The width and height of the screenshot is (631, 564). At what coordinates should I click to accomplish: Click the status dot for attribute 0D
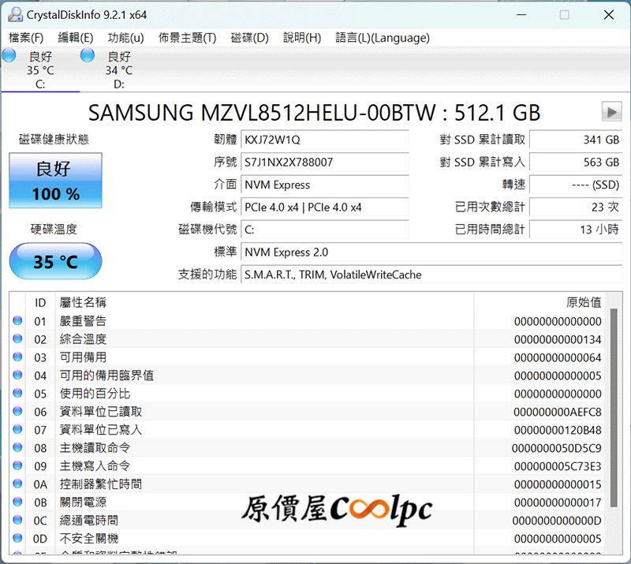[17, 538]
